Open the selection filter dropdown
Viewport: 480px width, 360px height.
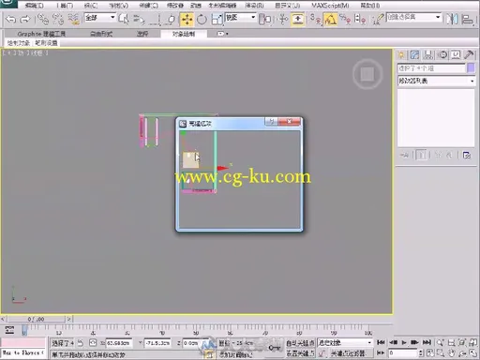coord(100,18)
